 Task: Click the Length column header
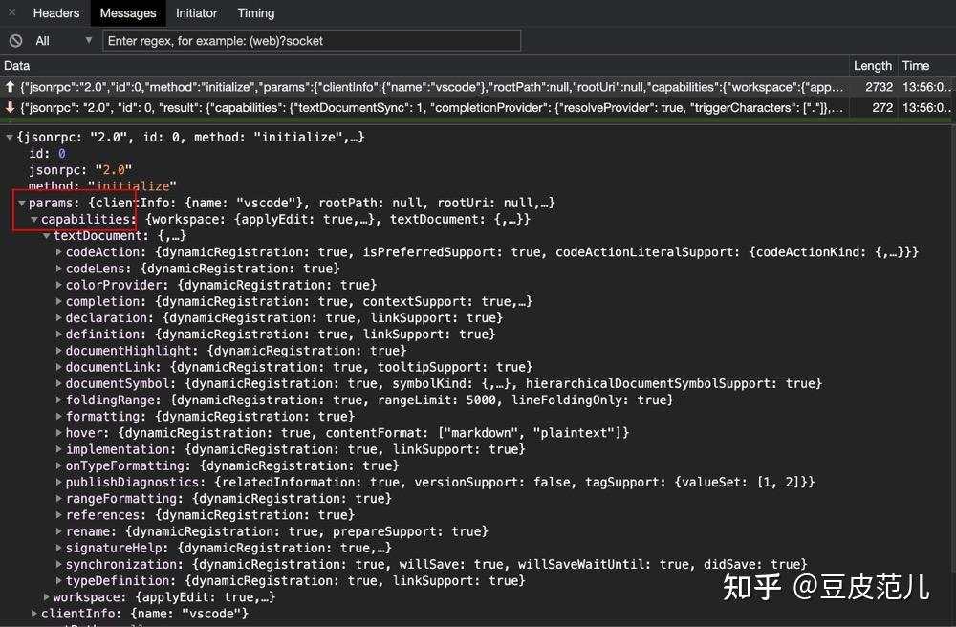coord(872,65)
